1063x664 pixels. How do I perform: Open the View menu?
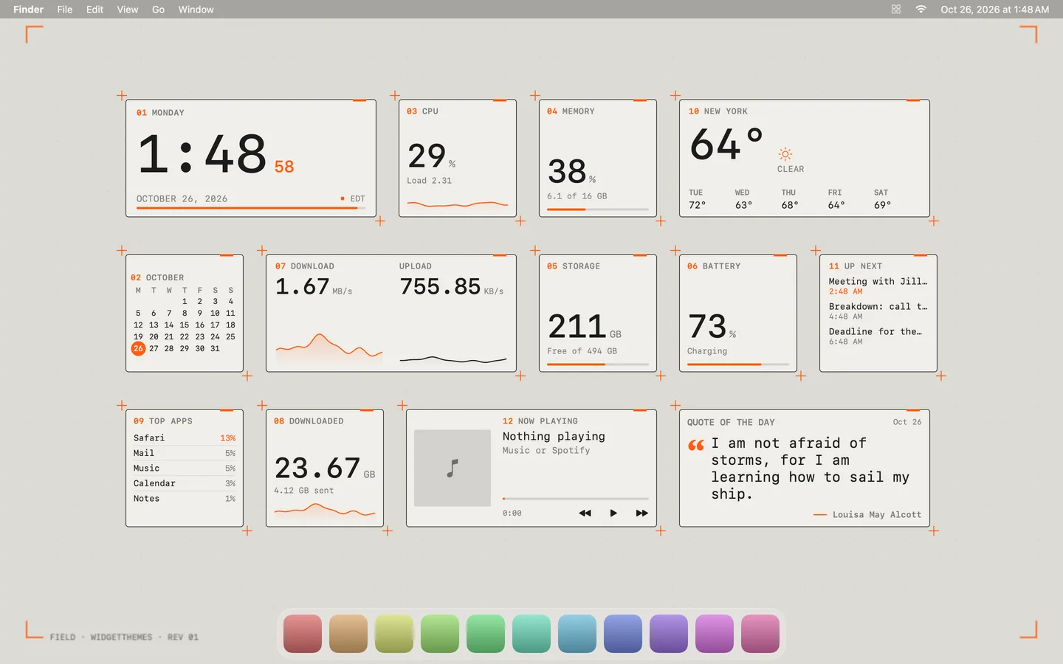(128, 10)
